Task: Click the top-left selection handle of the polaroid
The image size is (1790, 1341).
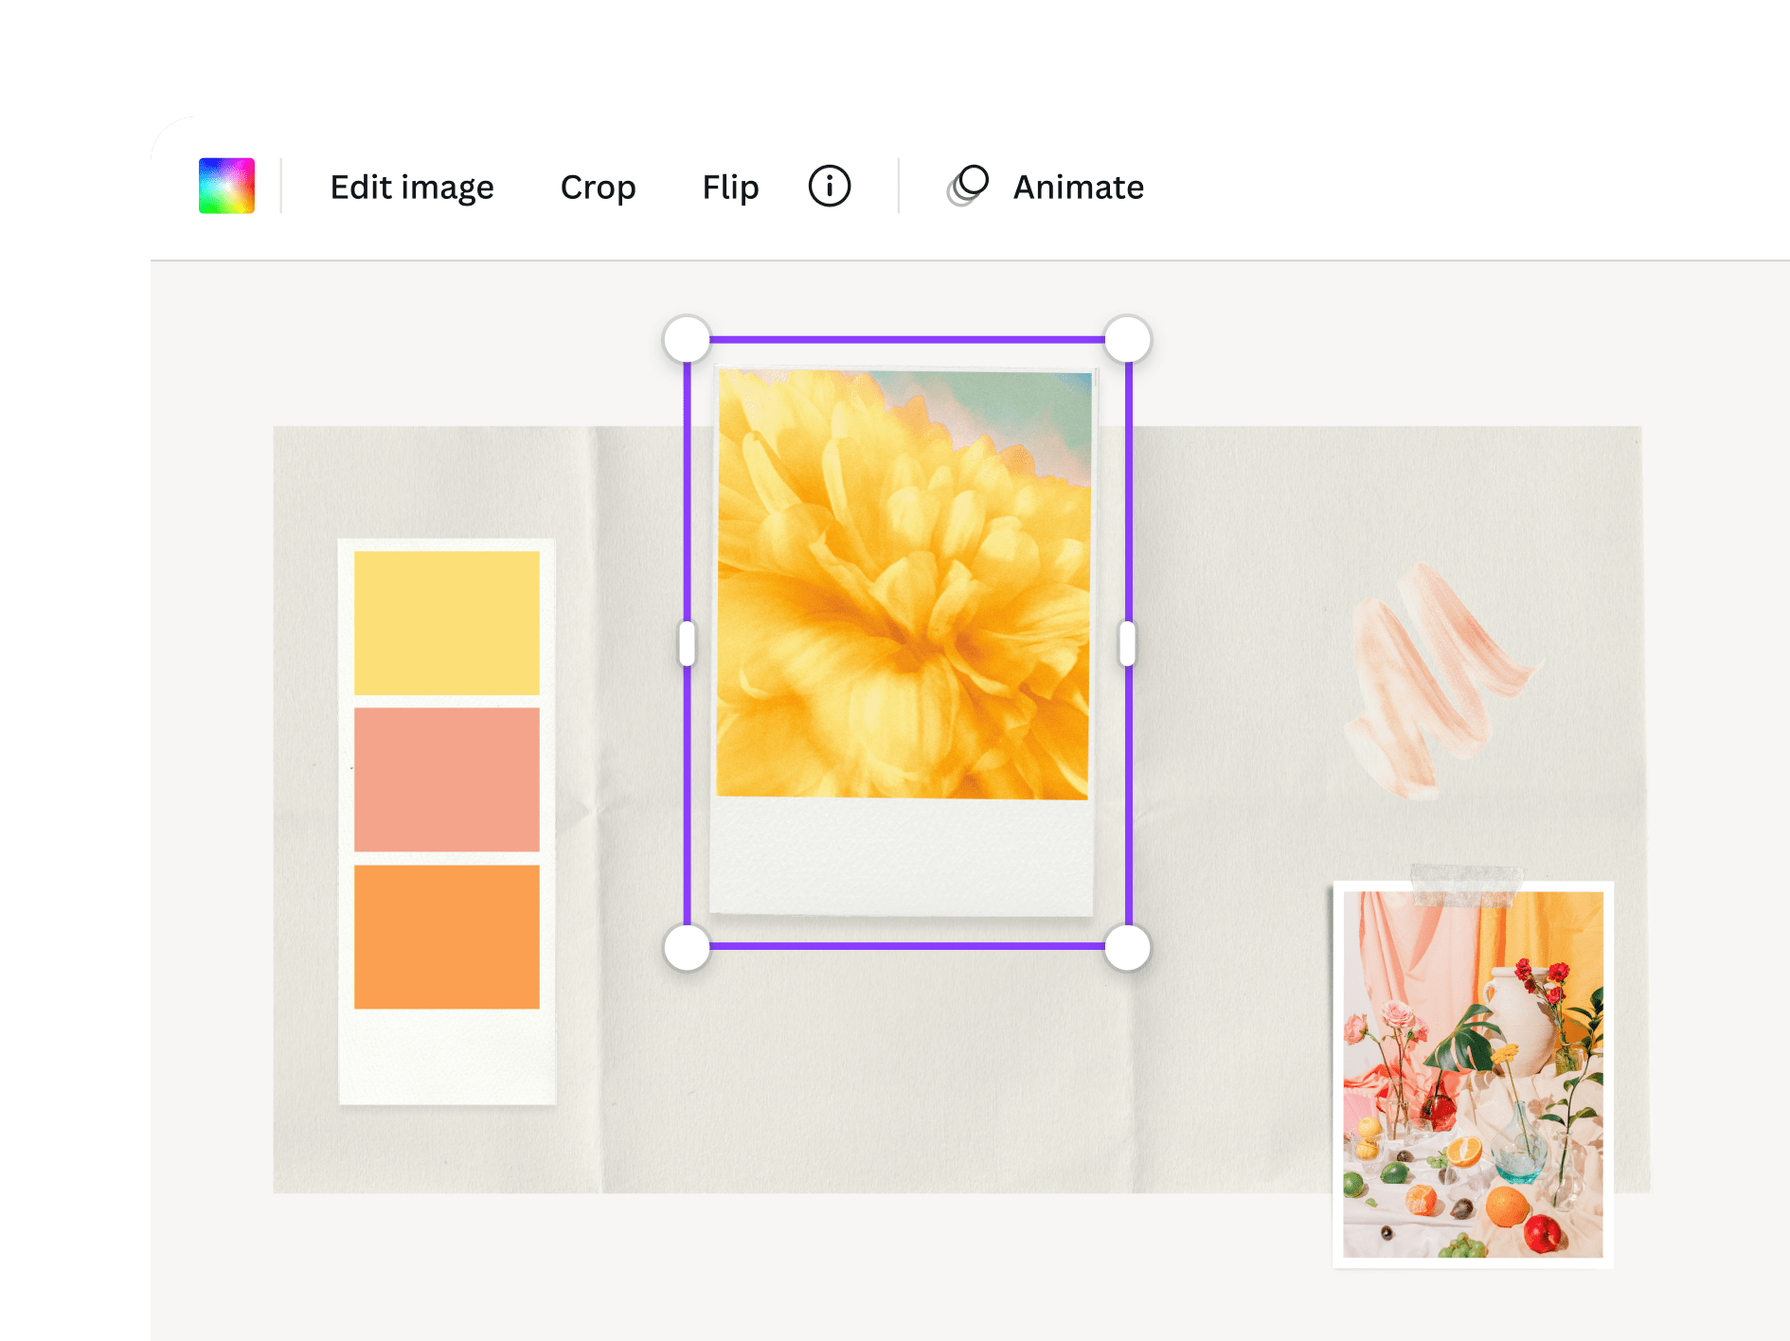Action: coord(686,336)
